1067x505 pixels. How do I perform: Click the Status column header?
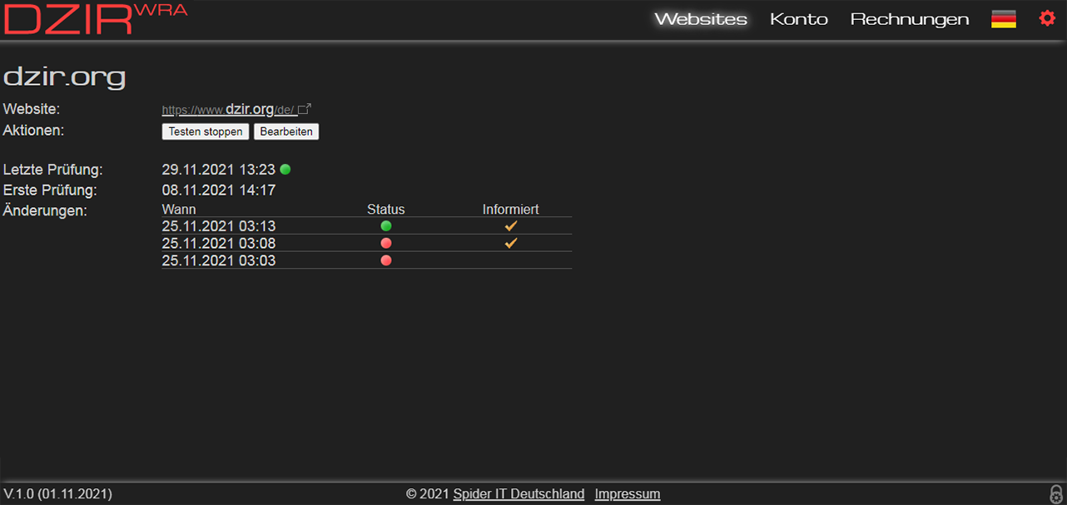386,210
